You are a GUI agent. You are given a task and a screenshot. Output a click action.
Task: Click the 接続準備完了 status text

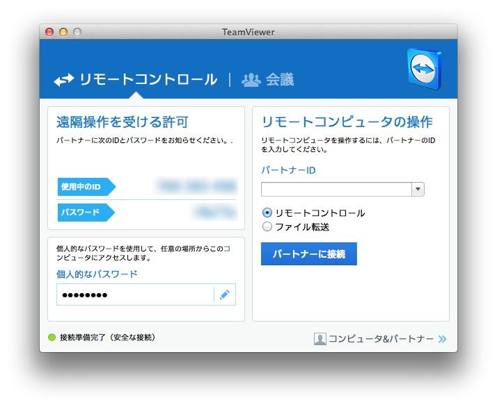108,338
